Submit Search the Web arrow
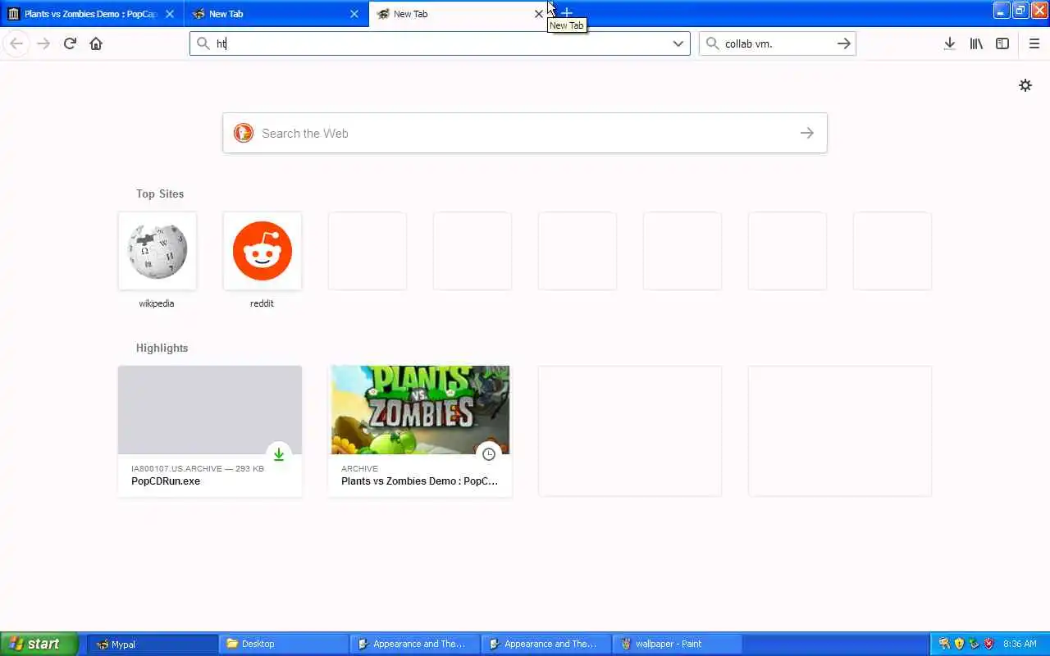The width and height of the screenshot is (1050, 656). (x=807, y=133)
